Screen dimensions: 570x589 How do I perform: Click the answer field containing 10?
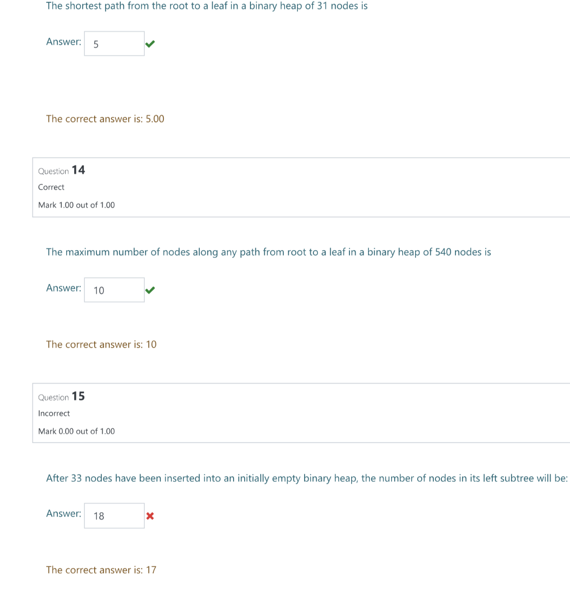pos(114,290)
